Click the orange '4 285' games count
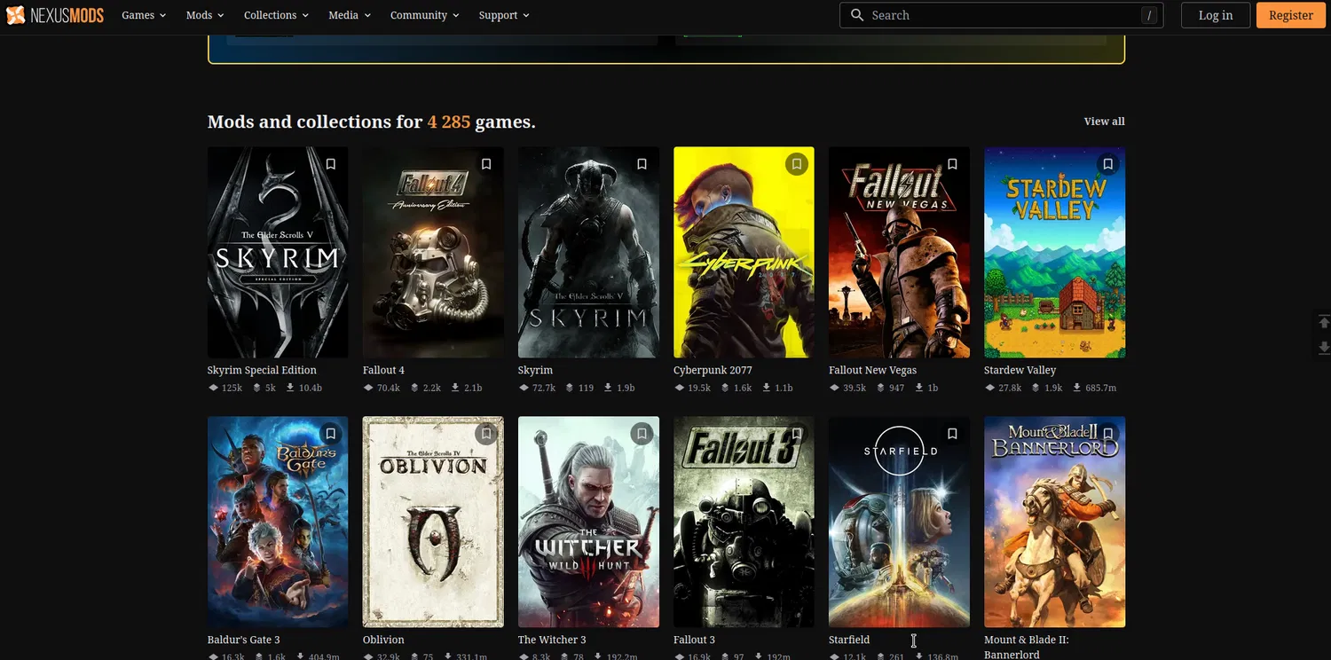 click(x=449, y=122)
